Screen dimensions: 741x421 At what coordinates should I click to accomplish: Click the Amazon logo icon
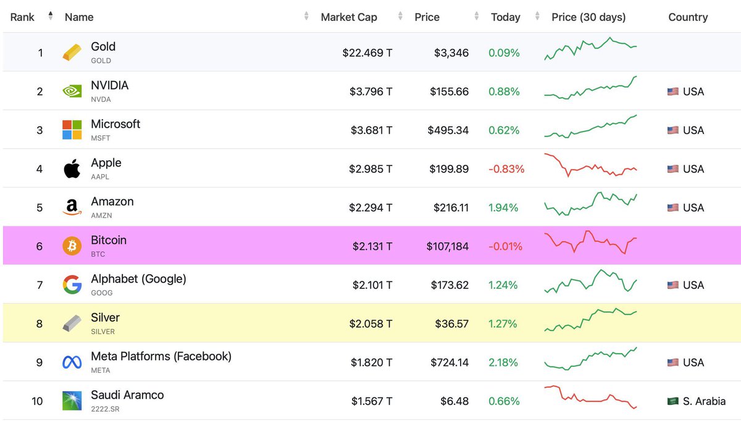point(71,207)
